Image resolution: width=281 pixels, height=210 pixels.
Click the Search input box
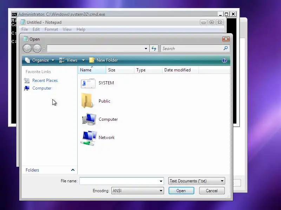tap(192, 48)
